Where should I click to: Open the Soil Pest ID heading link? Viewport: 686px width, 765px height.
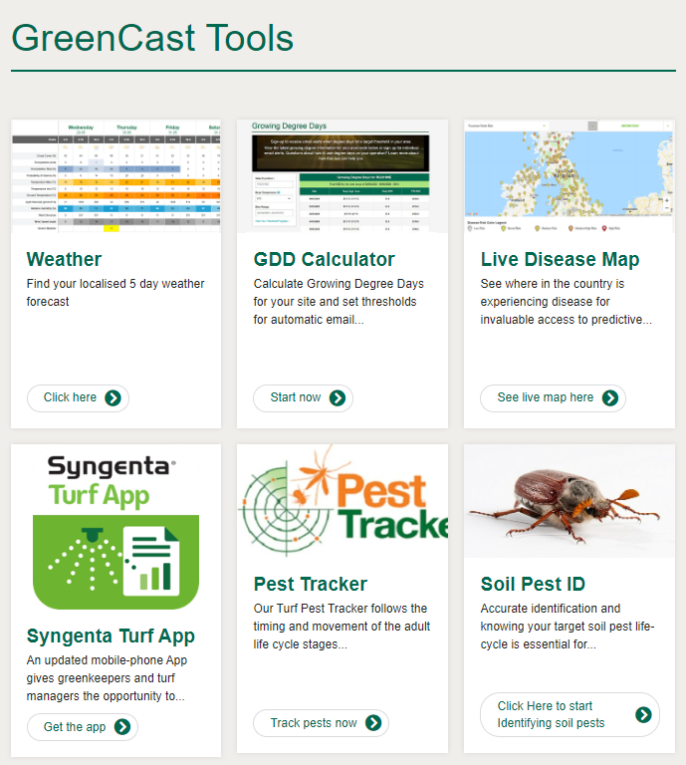533,585
